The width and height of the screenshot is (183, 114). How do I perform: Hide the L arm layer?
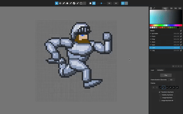point(181,48)
